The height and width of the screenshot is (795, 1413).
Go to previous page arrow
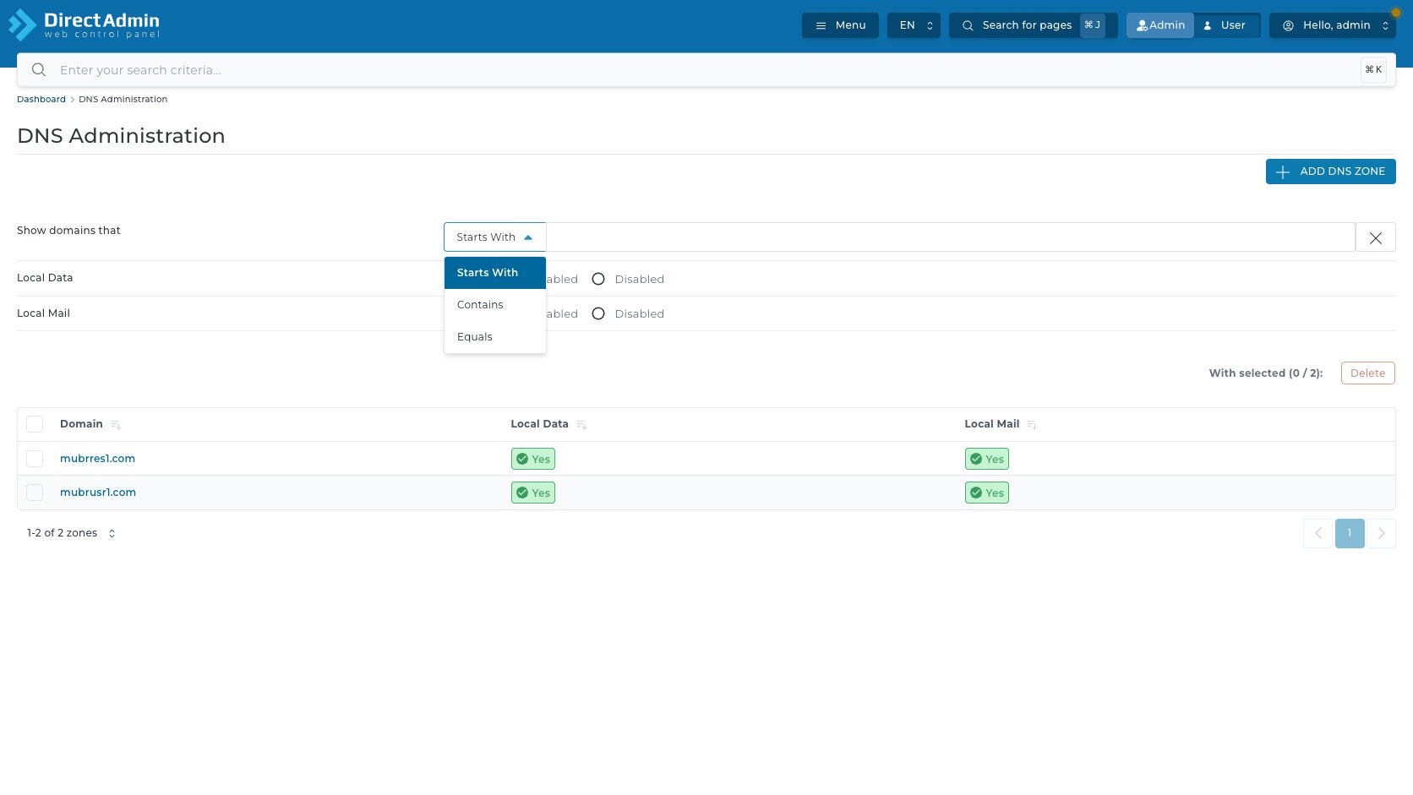coord(1318,533)
